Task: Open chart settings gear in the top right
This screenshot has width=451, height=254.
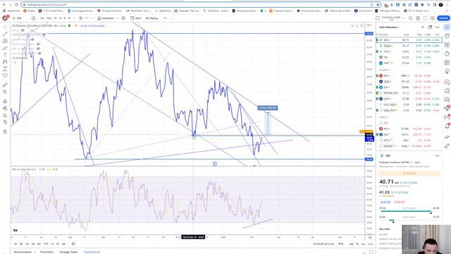Action: point(418,18)
